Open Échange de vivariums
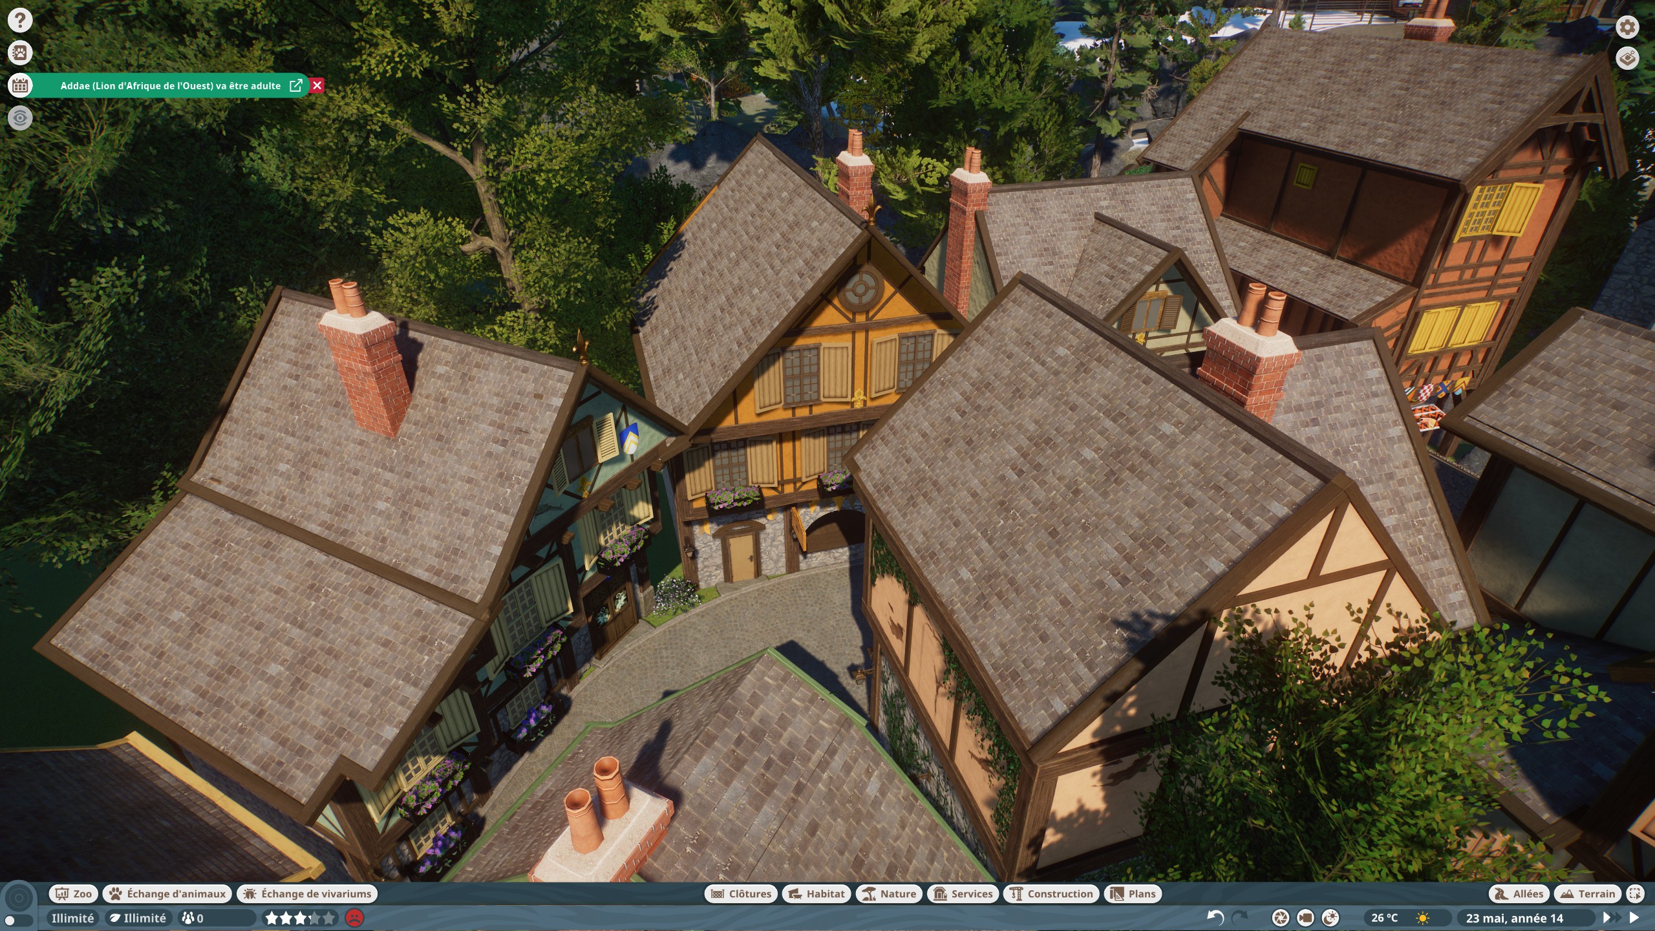The height and width of the screenshot is (931, 1655). [307, 894]
